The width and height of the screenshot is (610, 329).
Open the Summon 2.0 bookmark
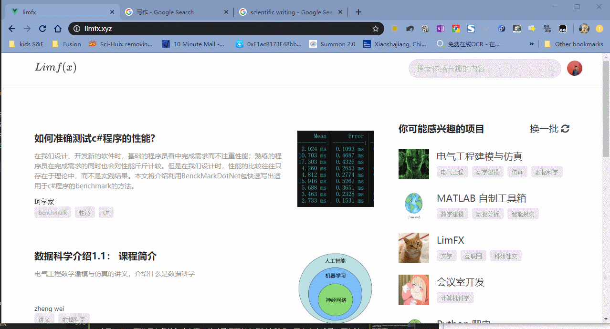pyautogui.click(x=333, y=44)
